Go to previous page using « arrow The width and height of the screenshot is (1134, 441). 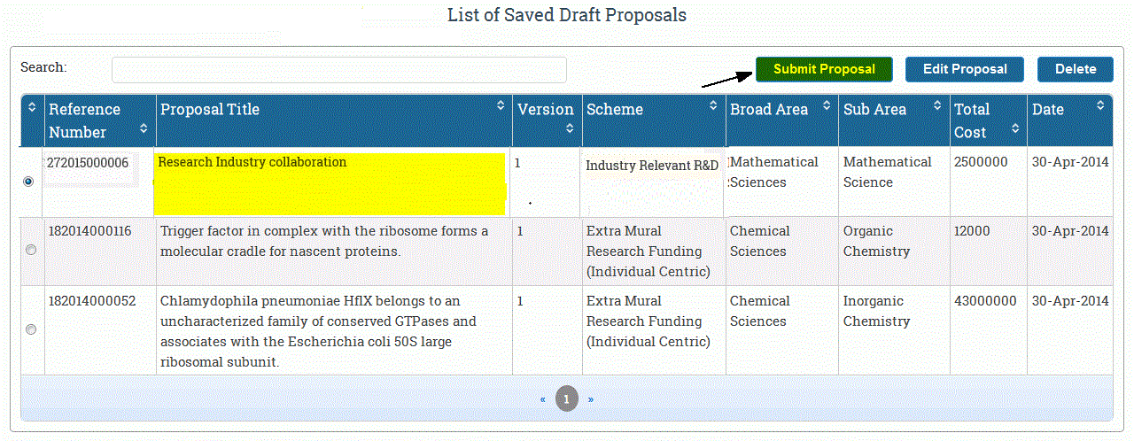tap(543, 399)
